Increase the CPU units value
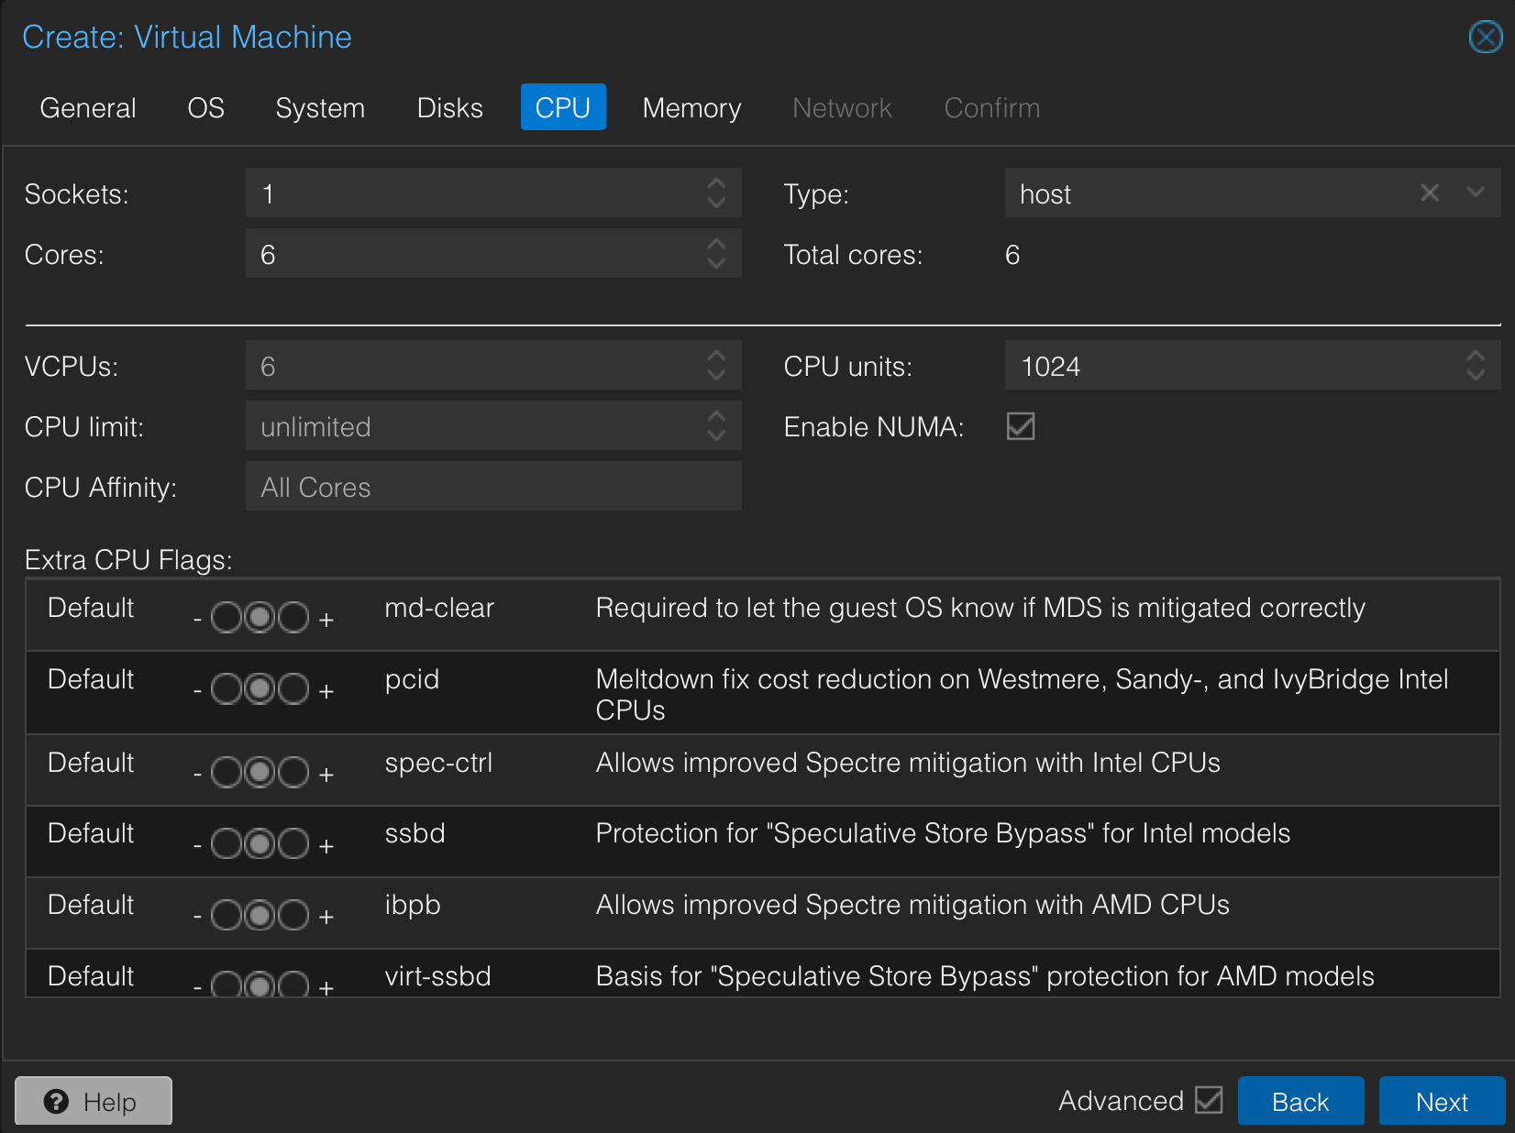 pyautogui.click(x=1475, y=357)
